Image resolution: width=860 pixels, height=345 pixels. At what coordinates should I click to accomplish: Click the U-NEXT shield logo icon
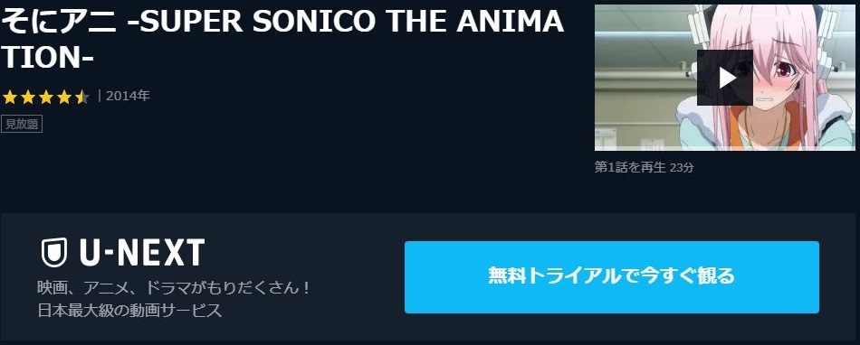[x=54, y=253]
